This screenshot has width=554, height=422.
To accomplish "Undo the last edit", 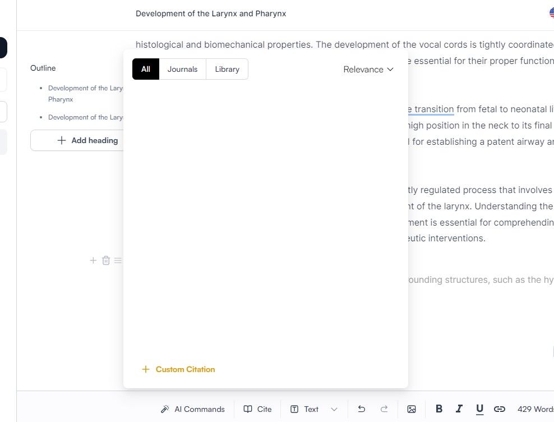I will click(361, 409).
